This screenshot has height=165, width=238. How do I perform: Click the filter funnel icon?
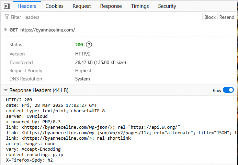[x=7, y=17]
